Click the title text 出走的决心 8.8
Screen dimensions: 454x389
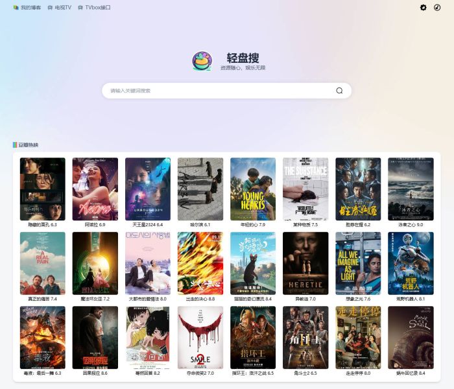click(200, 299)
